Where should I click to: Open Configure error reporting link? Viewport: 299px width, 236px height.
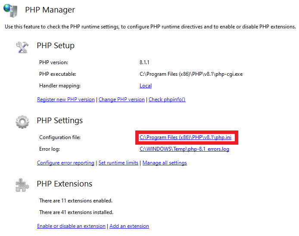pos(65,163)
